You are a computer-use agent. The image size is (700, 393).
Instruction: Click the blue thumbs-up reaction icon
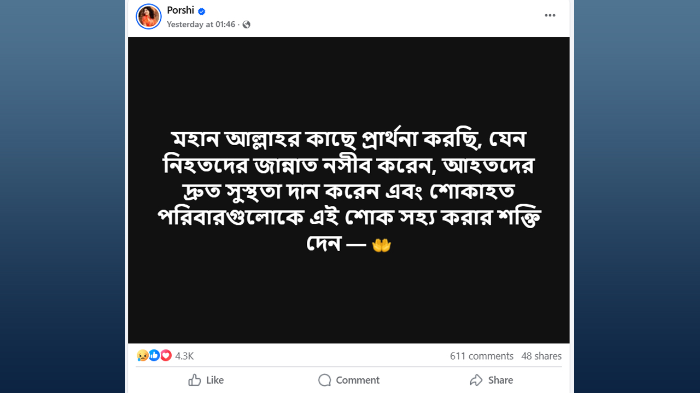(154, 356)
